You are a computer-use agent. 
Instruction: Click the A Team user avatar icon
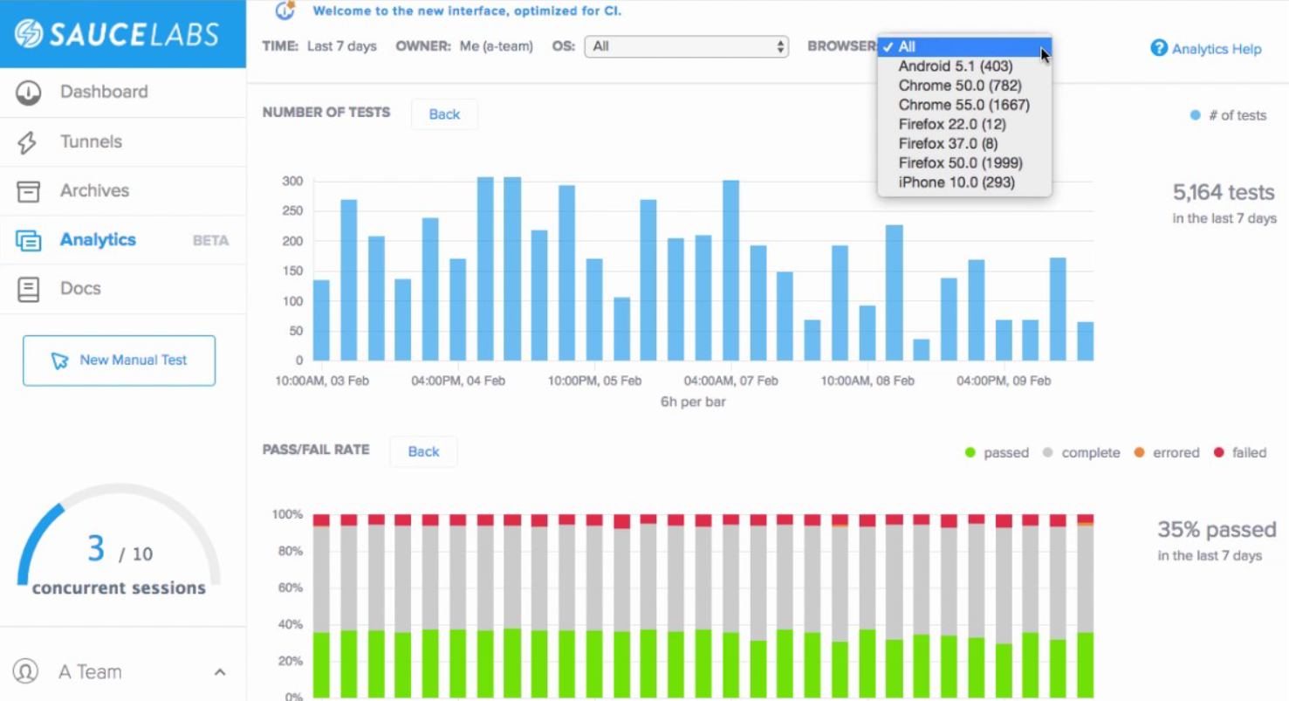(27, 672)
